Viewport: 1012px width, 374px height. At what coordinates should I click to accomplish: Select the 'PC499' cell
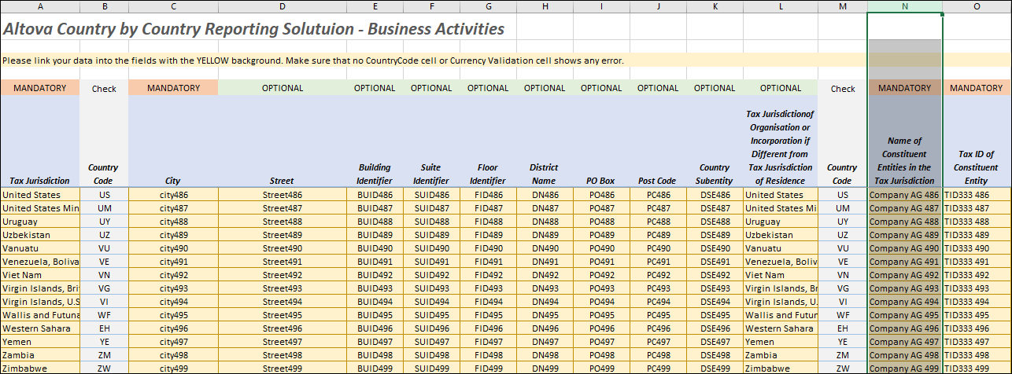pyautogui.click(x=658, y=368)
